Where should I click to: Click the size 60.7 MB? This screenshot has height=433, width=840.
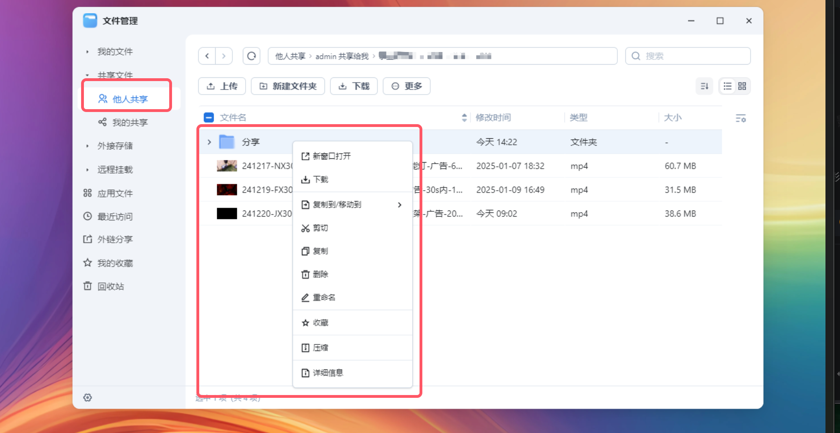680,166
